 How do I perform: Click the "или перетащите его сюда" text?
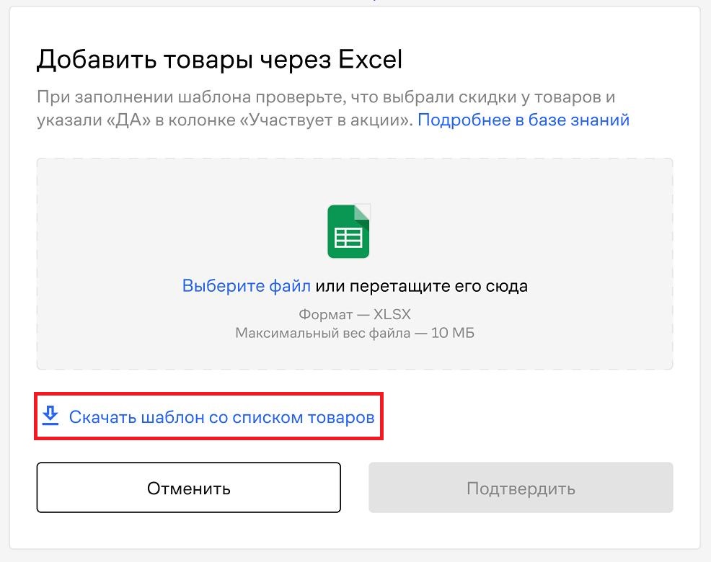(422, 286)
